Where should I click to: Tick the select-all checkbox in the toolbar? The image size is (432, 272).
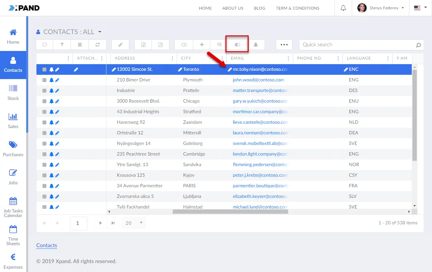tap(45, 45)
